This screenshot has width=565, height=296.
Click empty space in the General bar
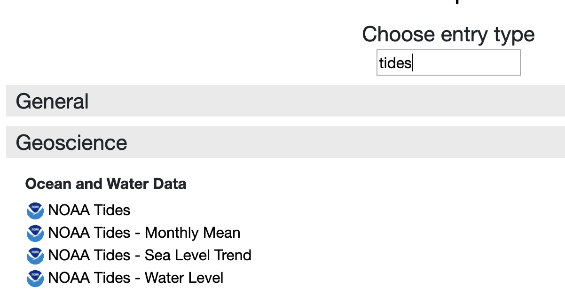(x=329, y=101)
